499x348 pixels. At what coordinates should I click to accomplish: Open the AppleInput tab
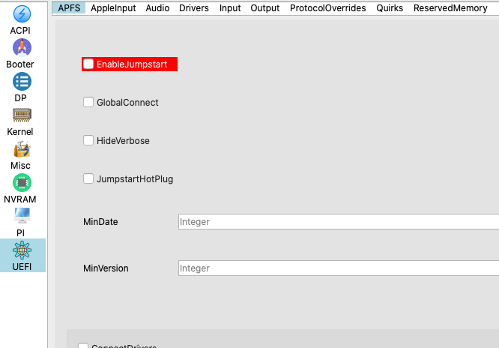(x=113, y=8)
